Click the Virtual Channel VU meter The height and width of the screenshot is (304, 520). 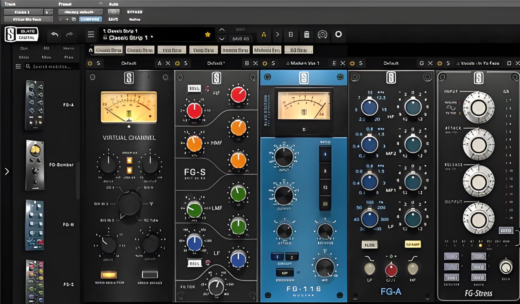point(129,107)
